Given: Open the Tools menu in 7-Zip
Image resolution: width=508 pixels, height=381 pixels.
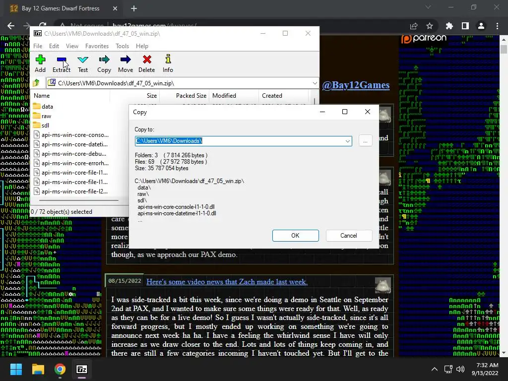Looking at the screenshot, I should coord(122,46).
